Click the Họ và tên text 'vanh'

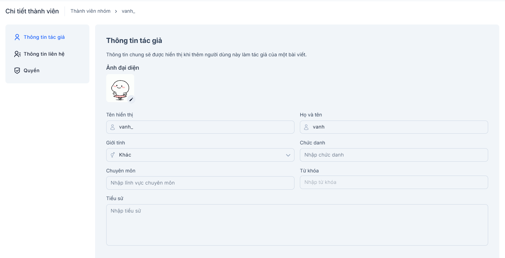319,127
